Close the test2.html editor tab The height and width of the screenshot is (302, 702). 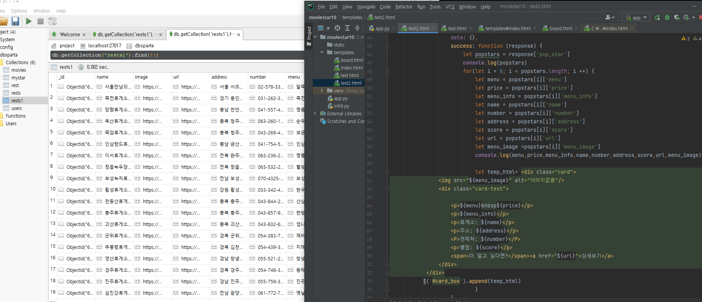click(433, 28)
